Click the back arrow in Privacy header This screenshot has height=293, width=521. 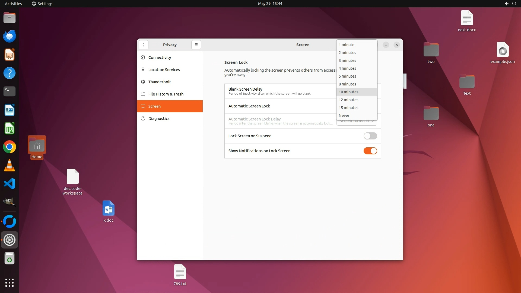(143, 45)
